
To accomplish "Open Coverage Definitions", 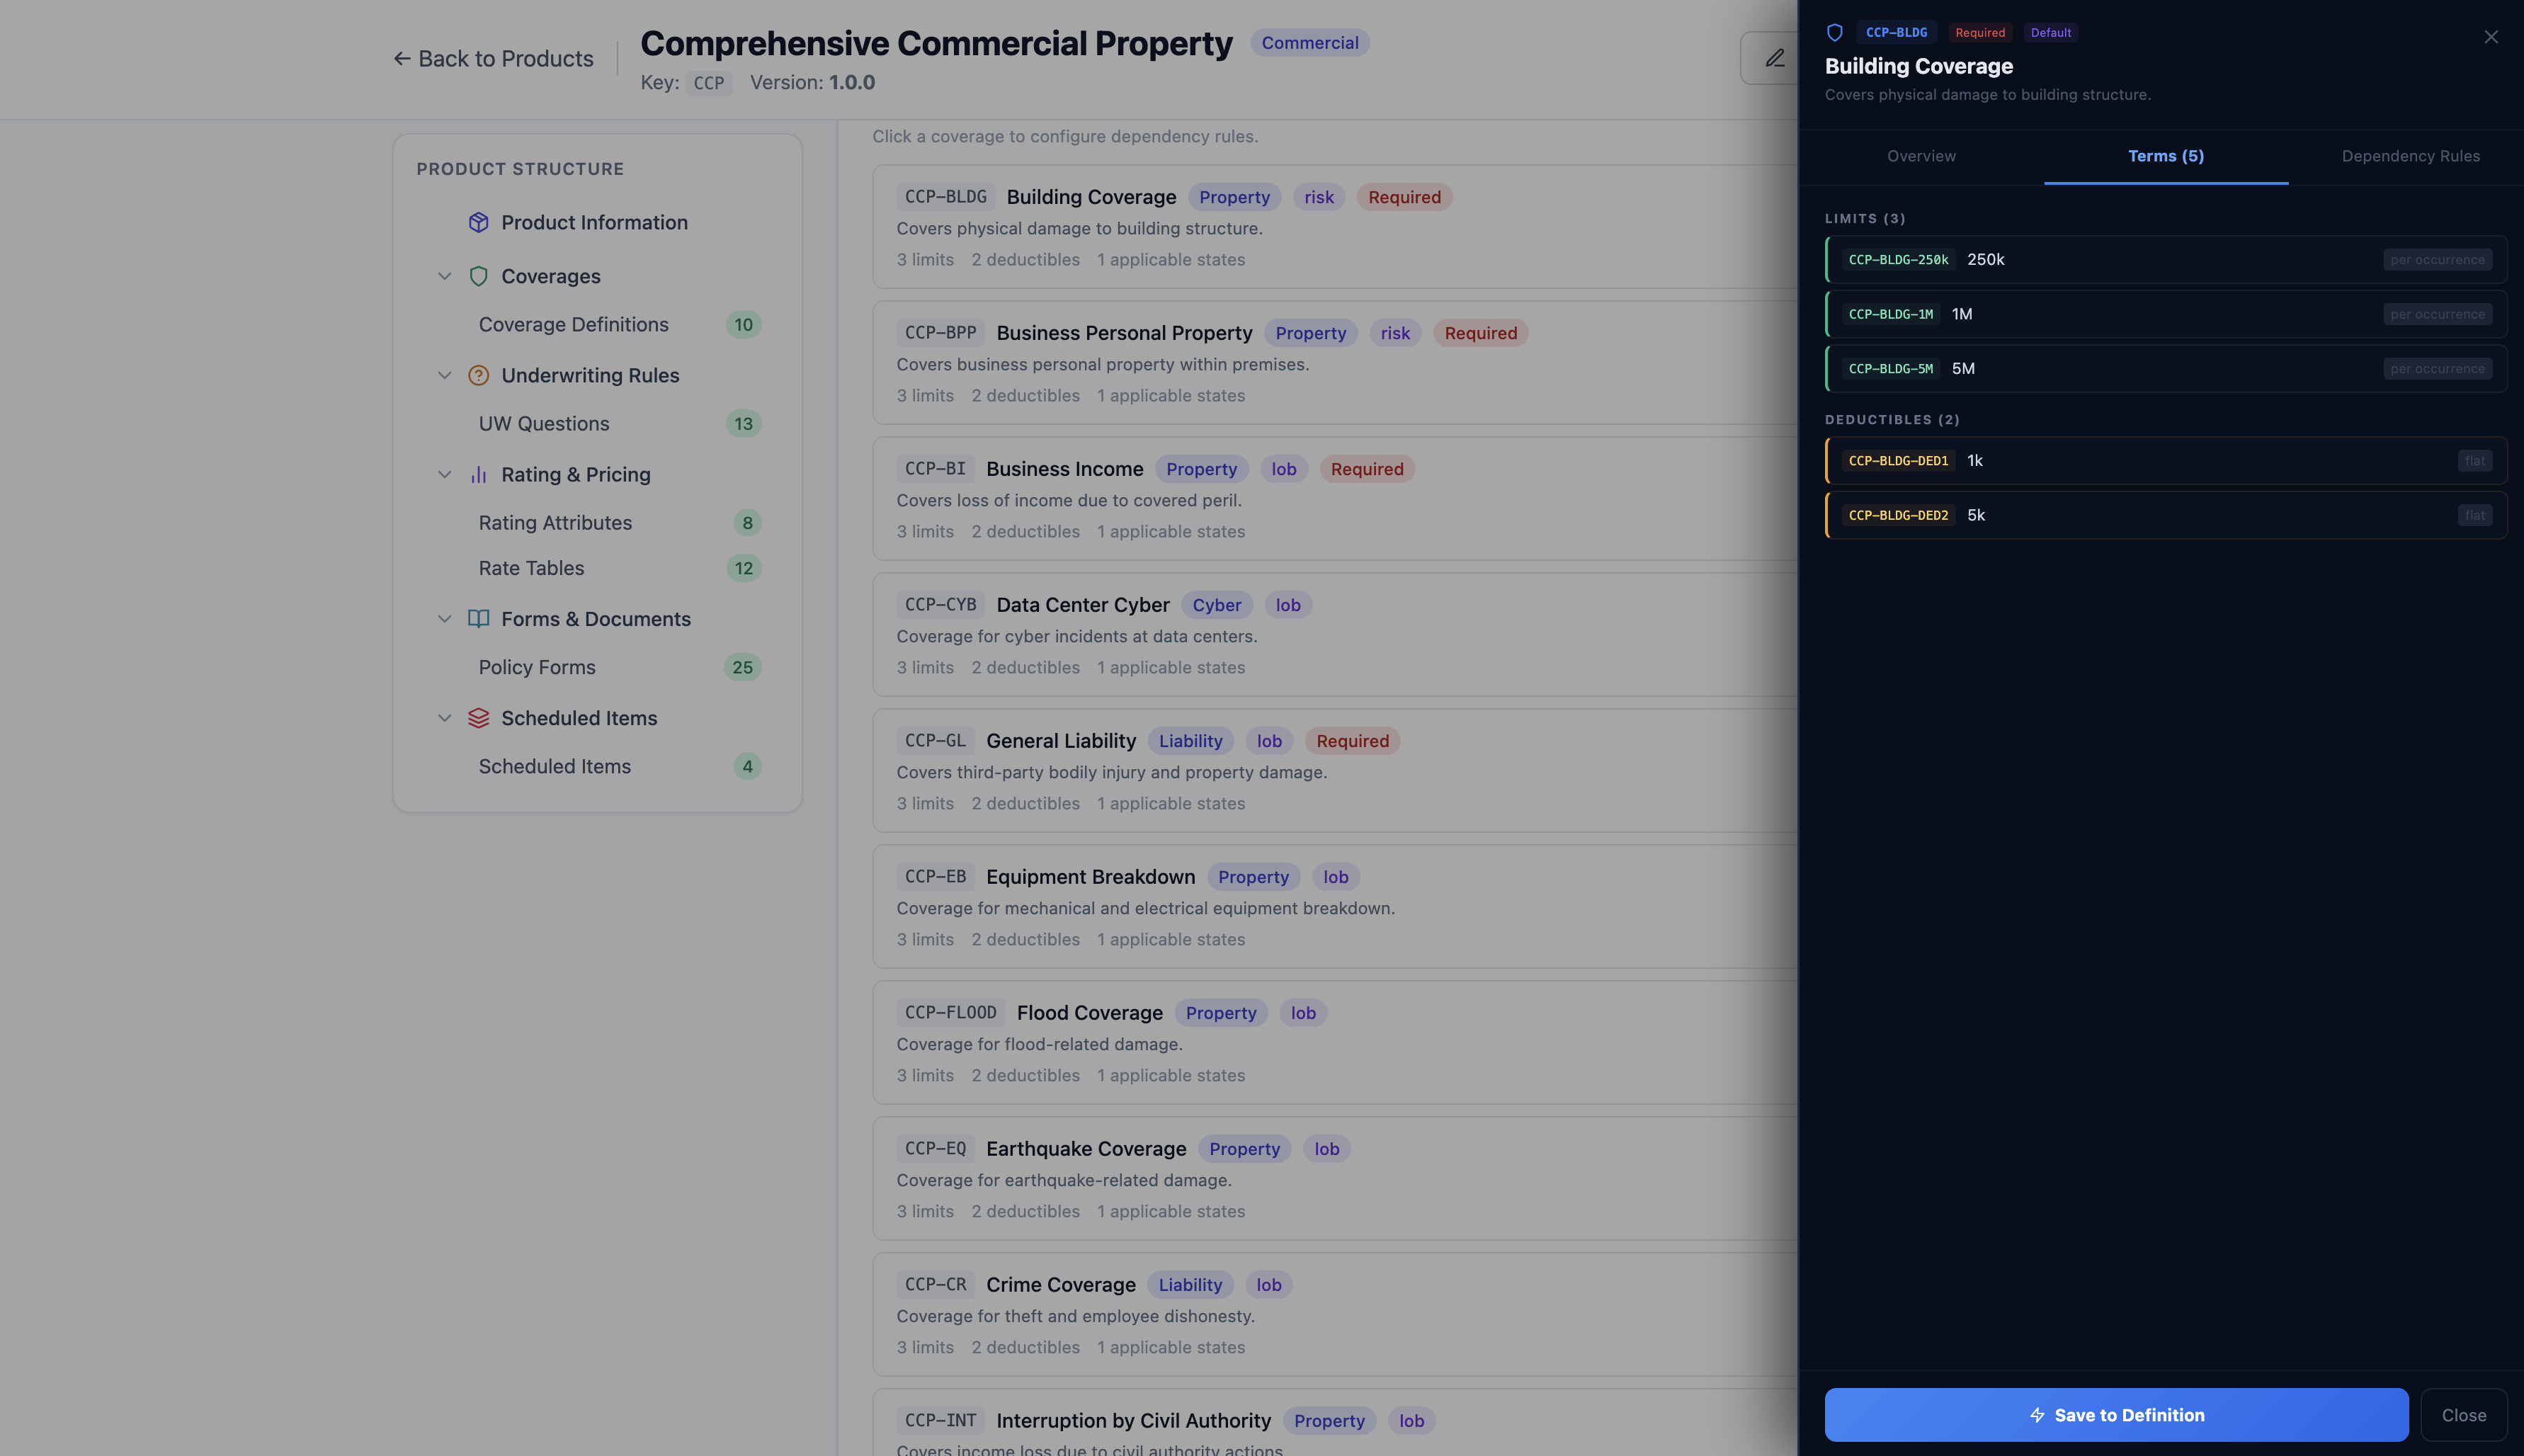I will 573,324.
